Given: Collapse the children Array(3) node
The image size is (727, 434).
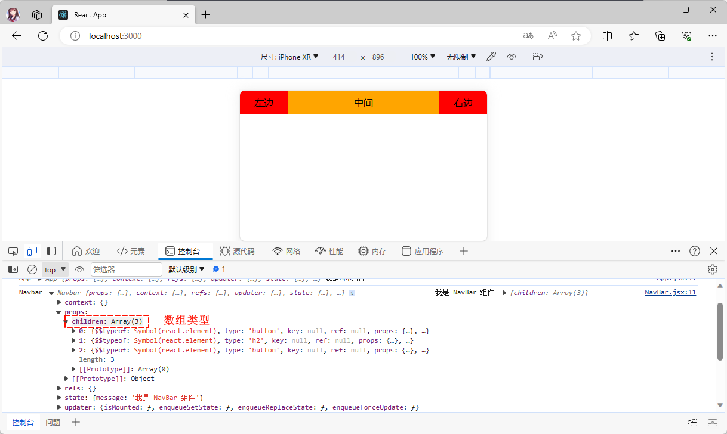Looking at the screenshot, I should pos(66,321).
